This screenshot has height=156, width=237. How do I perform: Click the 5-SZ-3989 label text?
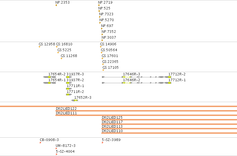(x=111, y=140)
